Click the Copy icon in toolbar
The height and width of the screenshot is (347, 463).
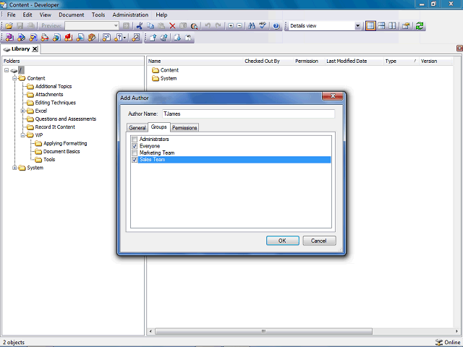click(x=150, y=26)
